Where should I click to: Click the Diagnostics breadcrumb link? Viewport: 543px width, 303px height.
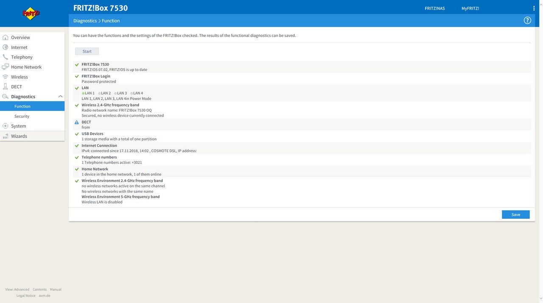click(x=85, y=21)
